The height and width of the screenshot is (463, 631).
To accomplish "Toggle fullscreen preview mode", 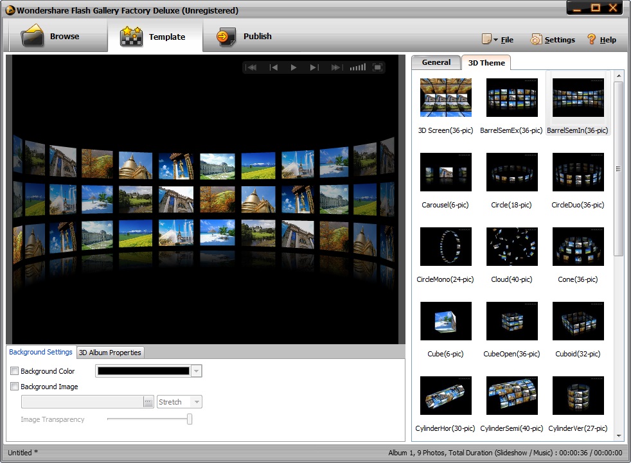I will [x=378, y=67].
